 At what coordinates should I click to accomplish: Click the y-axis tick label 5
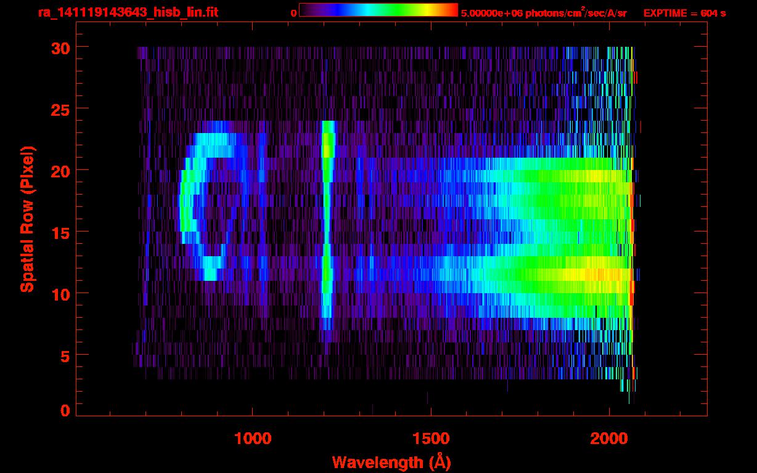tap(65, 355)
